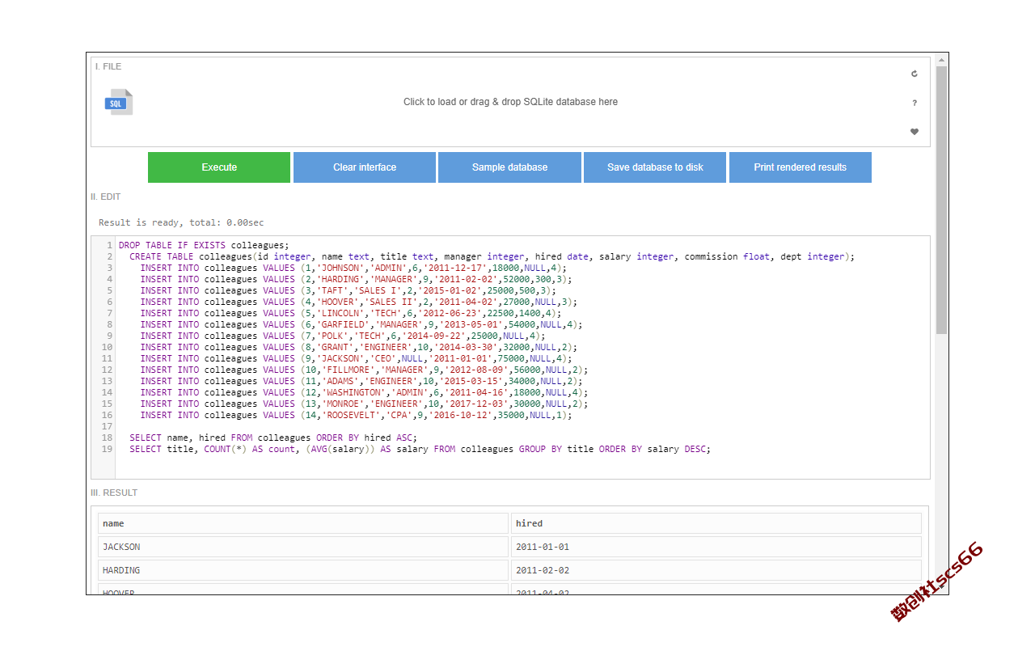
Task: Click the 'hired' column header in results
Action: (716, 523)
